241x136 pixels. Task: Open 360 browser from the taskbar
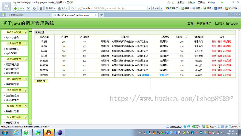tap(26, 133)
